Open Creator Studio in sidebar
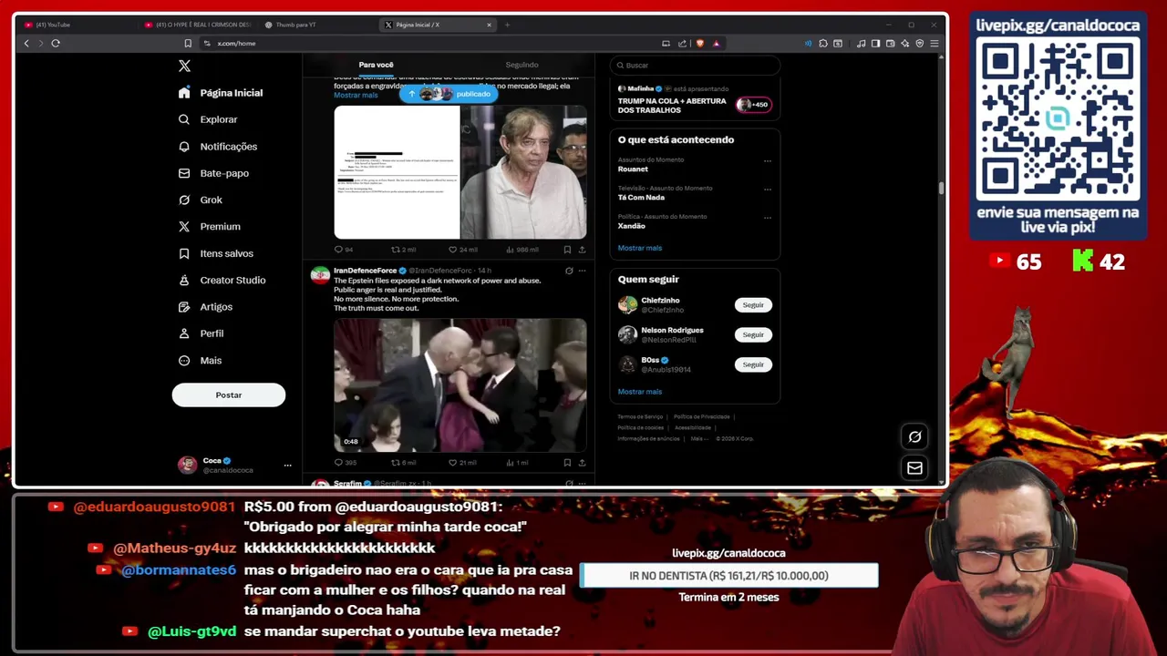The height and width of the screenshot is (656, 1167). click(x=222, y=280)
